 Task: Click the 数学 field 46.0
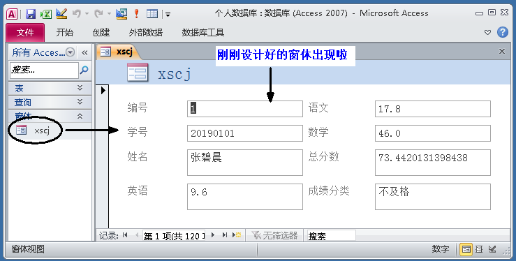tap(433, 133)
